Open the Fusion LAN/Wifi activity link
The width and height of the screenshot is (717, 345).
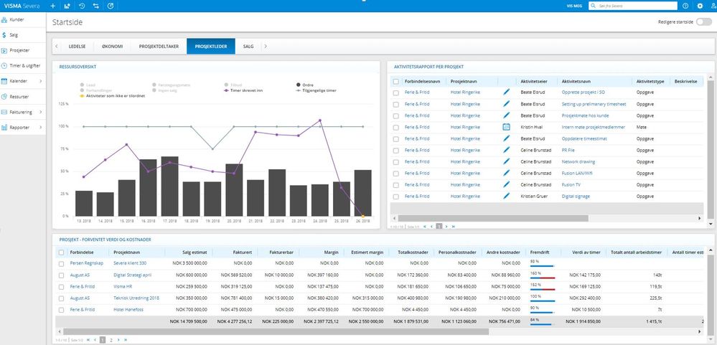(x=578, y=173)
